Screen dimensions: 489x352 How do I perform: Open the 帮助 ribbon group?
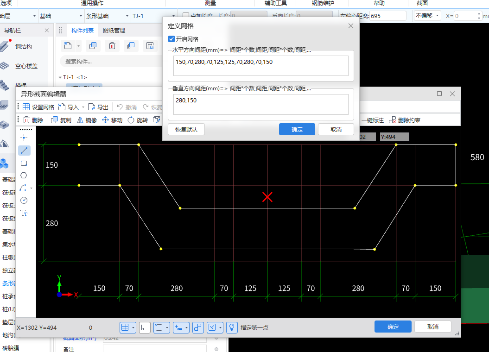379,3
